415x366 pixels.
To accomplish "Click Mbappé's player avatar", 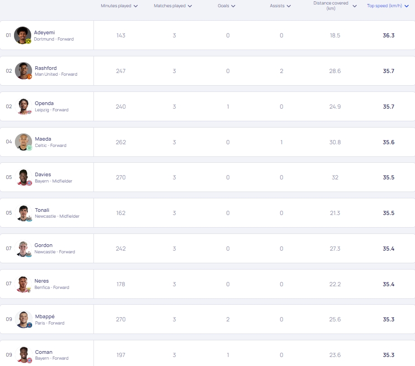I will point(23,320).
